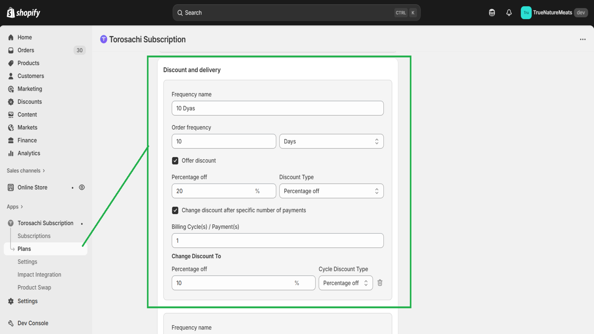594x334 pixels.
Task: Click the Order frequency number field
Action: (224, 141)
